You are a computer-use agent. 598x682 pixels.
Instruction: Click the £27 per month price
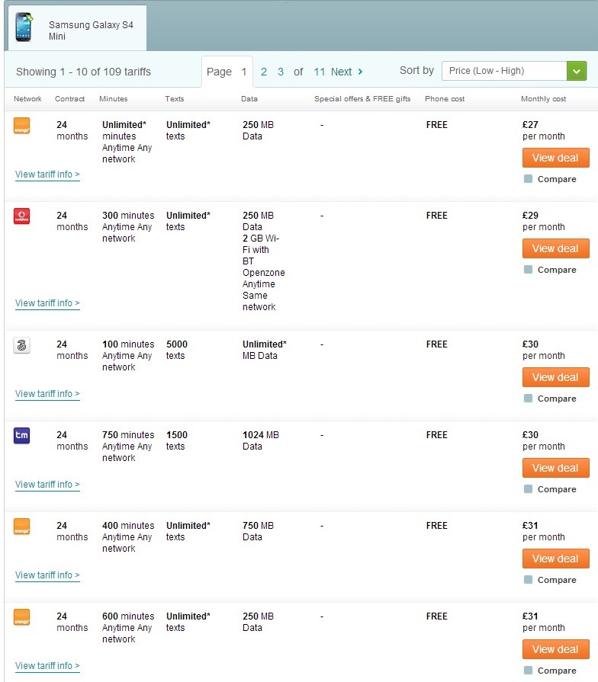click(544, 130)
